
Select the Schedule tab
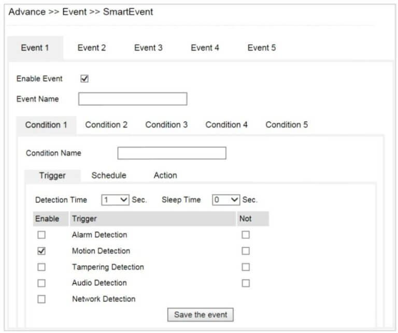[109, 176]
